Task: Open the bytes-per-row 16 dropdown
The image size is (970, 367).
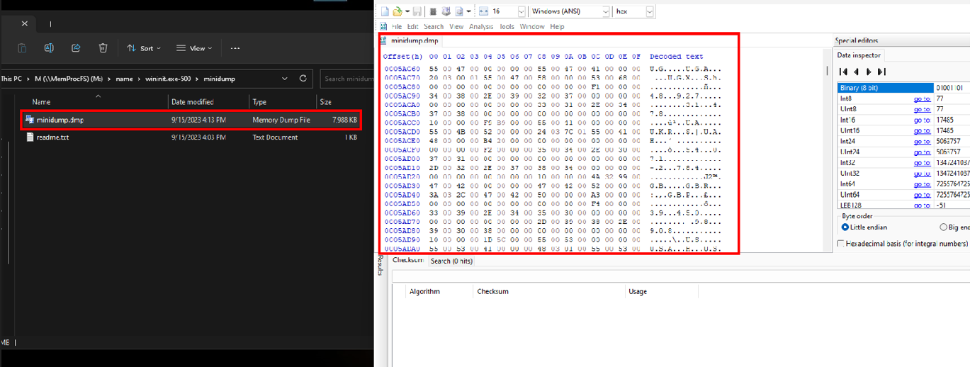Action: pos(521,11)
